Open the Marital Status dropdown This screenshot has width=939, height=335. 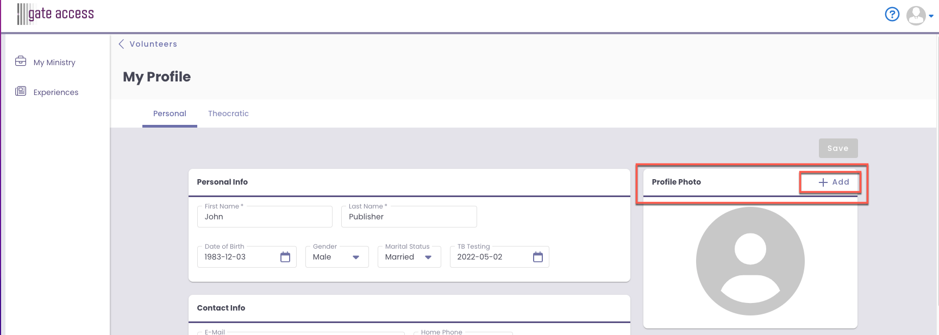pos(409,257)
